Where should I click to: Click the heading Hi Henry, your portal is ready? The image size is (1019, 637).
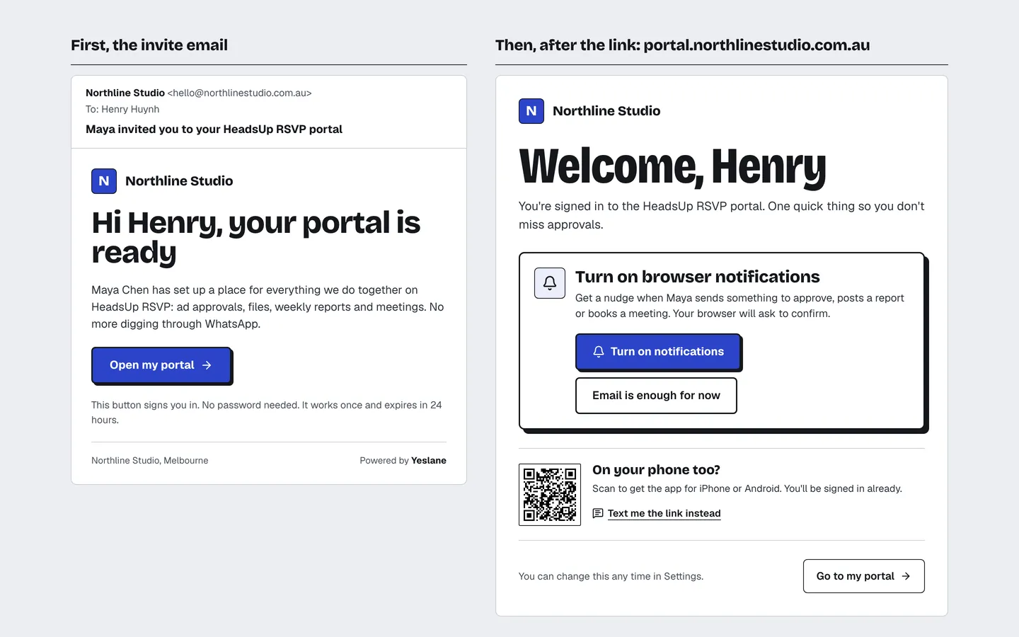[256, 238]
